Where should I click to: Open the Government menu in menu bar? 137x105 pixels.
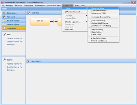[28, 5]
